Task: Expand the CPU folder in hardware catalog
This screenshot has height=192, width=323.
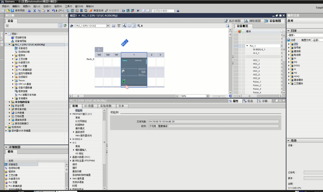Action: (x=289, y=44)
